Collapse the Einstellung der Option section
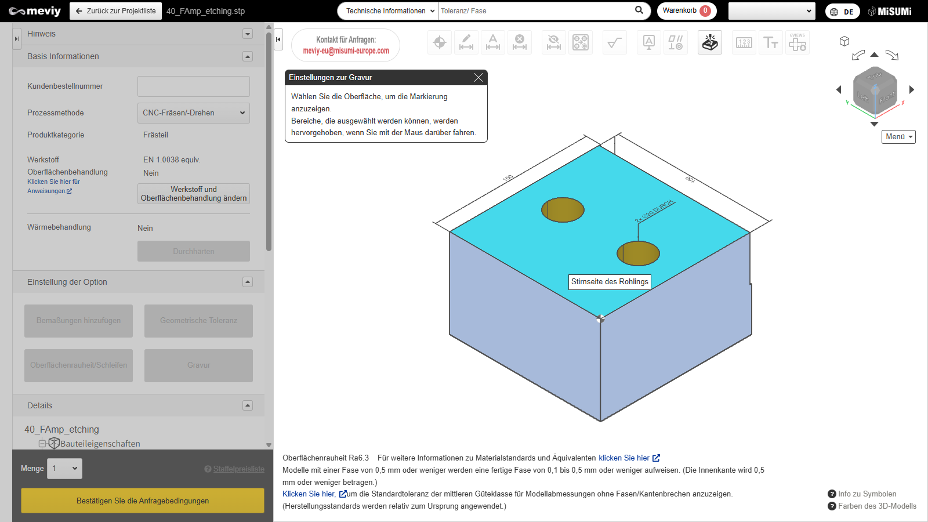Screen dimensions: 928x522 click(x=248, y=282)
